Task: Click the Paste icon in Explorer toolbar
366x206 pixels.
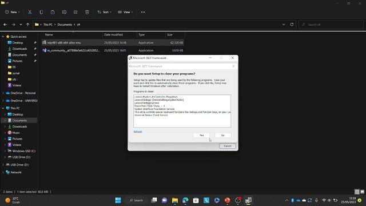Action: (x=53, y=12)
